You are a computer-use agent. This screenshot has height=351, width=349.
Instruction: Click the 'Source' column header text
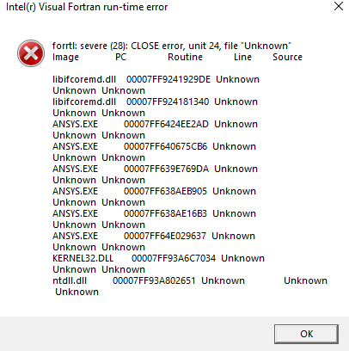[287, 57]
